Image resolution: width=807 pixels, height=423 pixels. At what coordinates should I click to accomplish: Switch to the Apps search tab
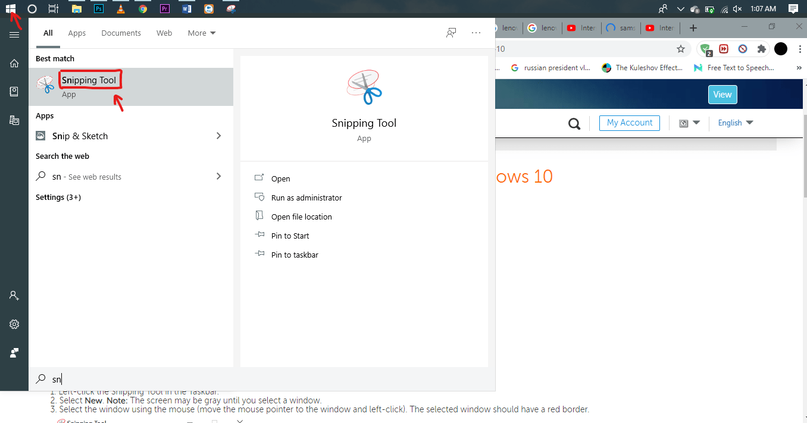pos(77,33)
